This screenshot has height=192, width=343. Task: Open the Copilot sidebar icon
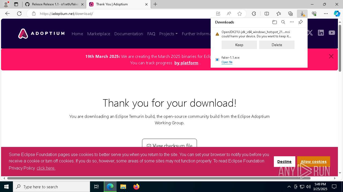click(x=337, y=14)
